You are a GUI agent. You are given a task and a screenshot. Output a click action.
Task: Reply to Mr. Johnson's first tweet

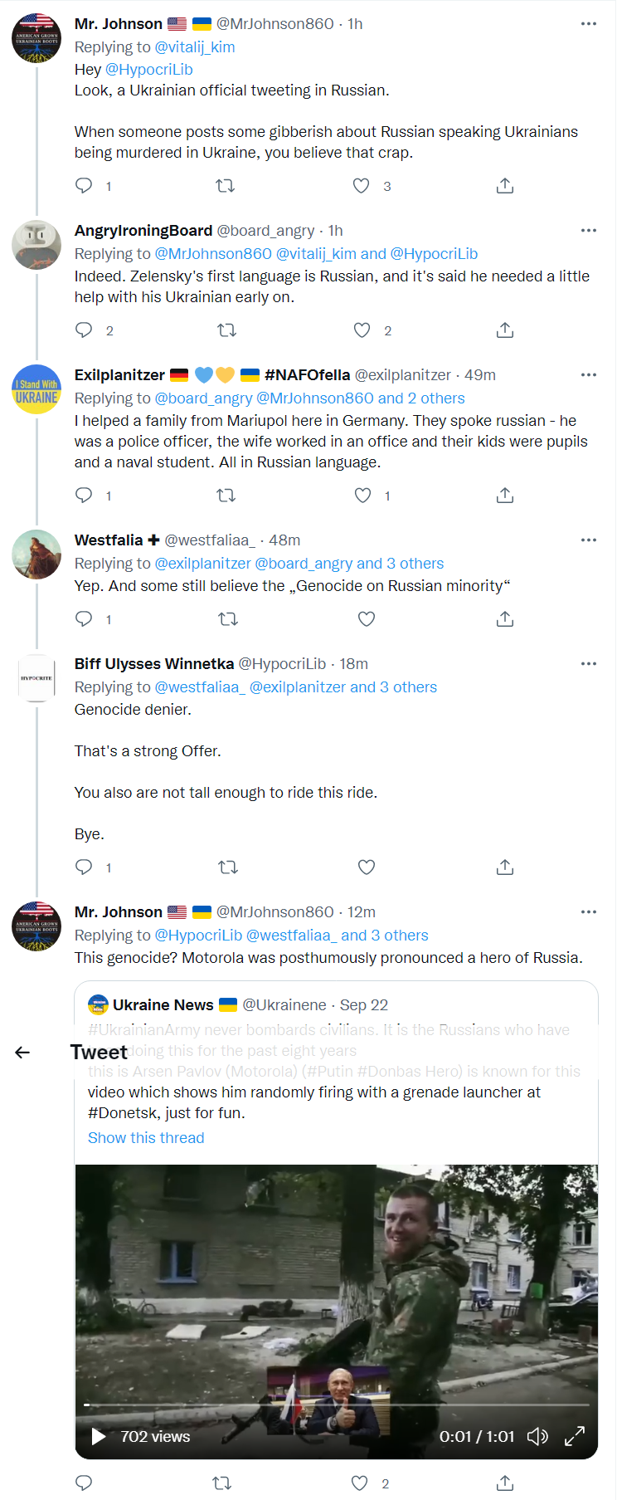[x=84, y=185]
